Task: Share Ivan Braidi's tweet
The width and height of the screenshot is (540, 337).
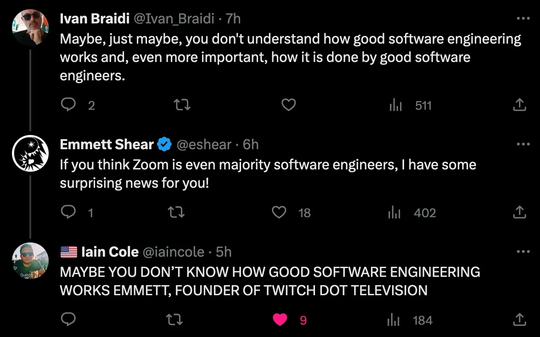Action: tap(519, 105)
